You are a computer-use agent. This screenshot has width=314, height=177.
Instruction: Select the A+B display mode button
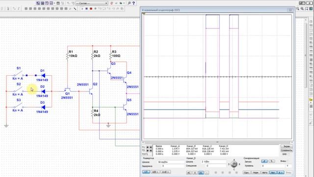(x=166, y=172)
